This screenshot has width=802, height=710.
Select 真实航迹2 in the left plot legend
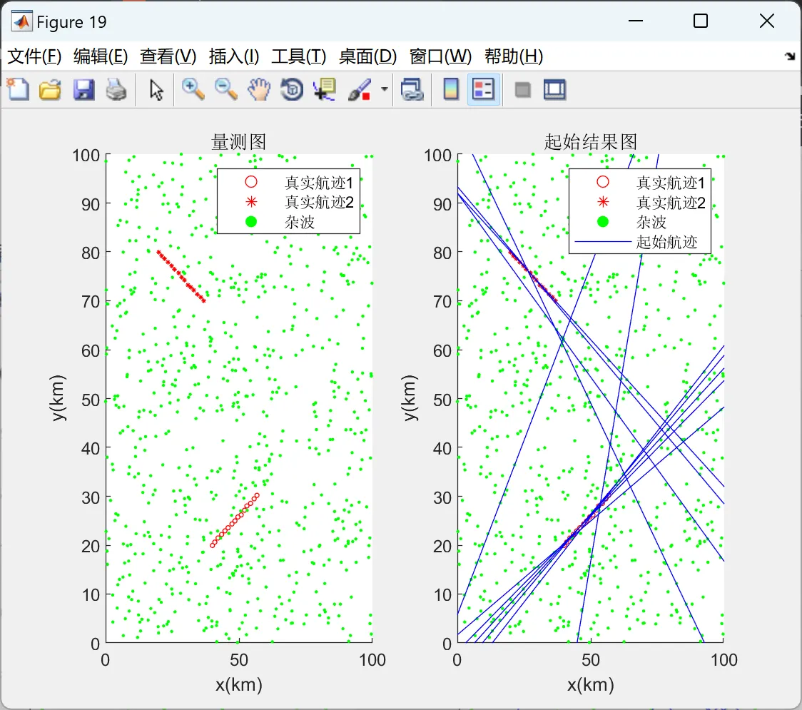tap(319, 202)
